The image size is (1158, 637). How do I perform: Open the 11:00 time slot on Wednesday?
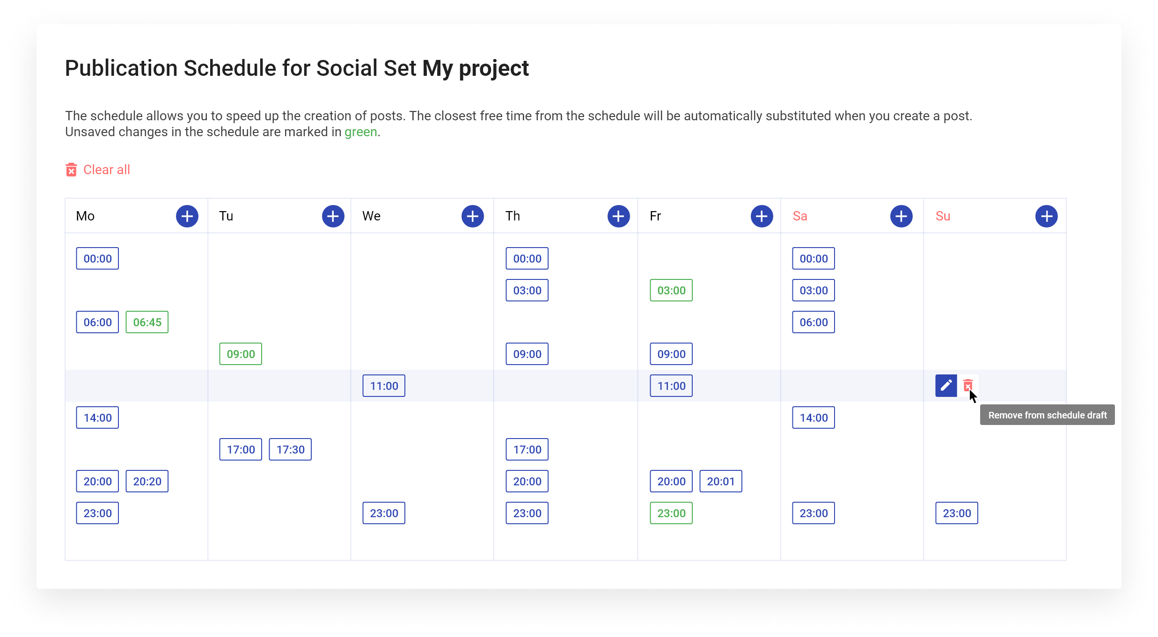point(383,386)
